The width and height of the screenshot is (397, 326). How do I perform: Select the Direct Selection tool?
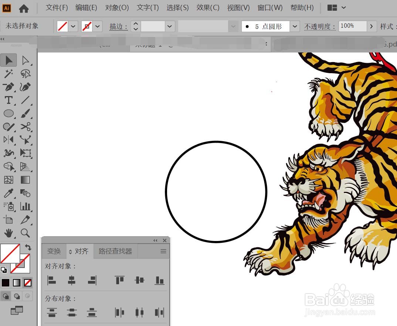[x=25, y=61]
